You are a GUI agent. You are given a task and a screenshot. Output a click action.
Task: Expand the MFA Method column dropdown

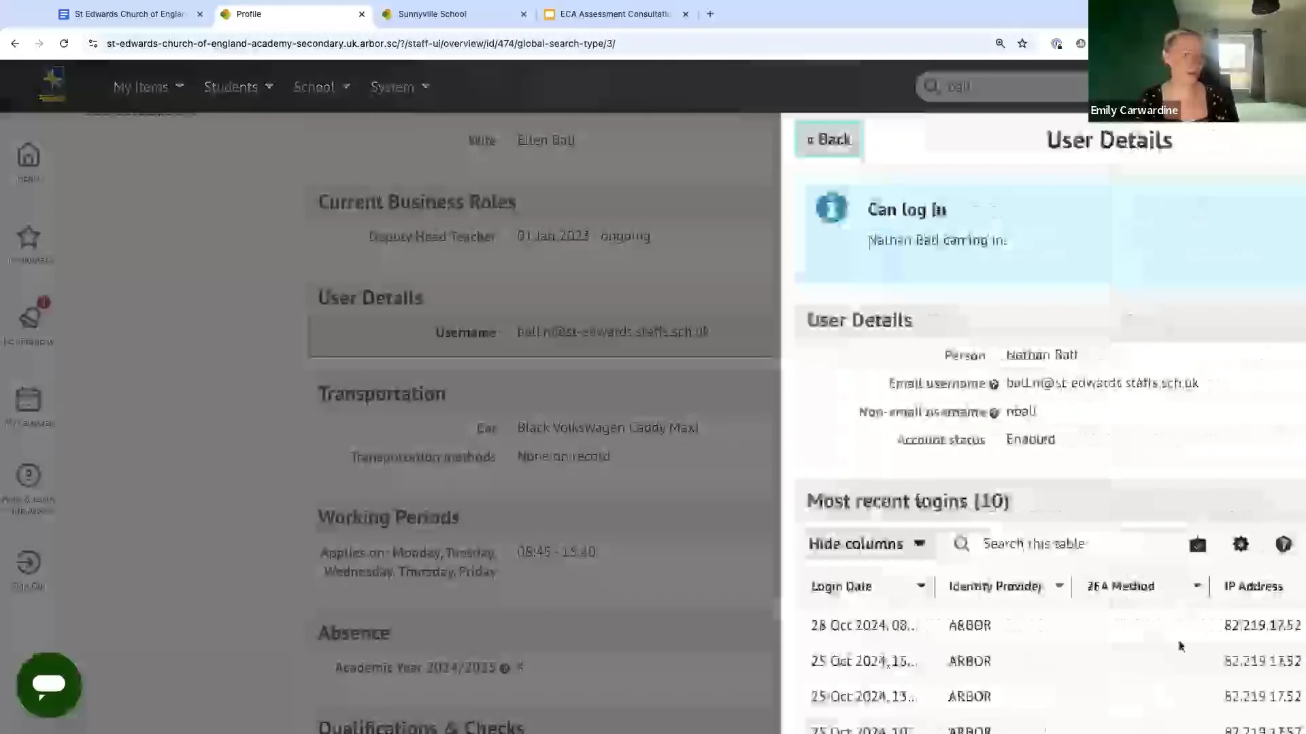(1199, 586)
